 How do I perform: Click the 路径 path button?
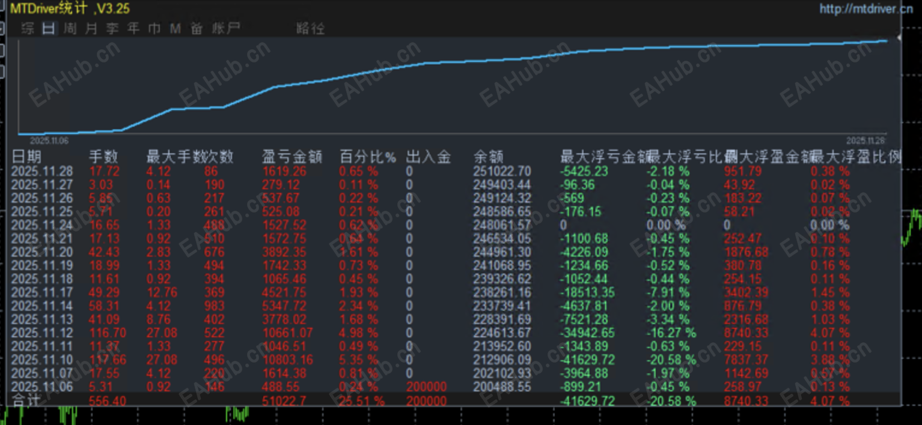310,28
